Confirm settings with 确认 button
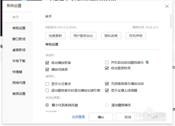This screenshot has width=175, height=126. 101,117
